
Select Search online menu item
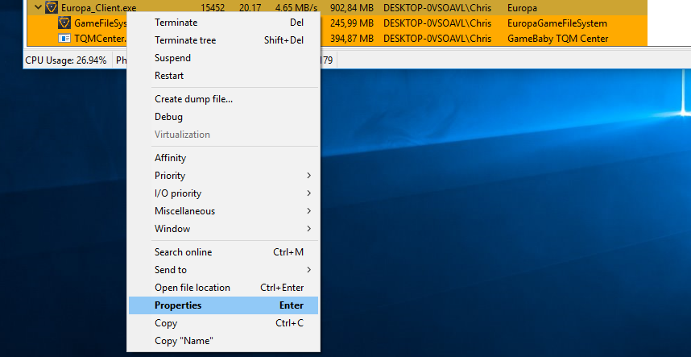coord(223,252)
